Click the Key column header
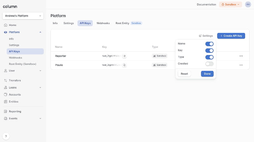Screen dimensions: 254x142 pyautogui.click(x=104, y=47)
